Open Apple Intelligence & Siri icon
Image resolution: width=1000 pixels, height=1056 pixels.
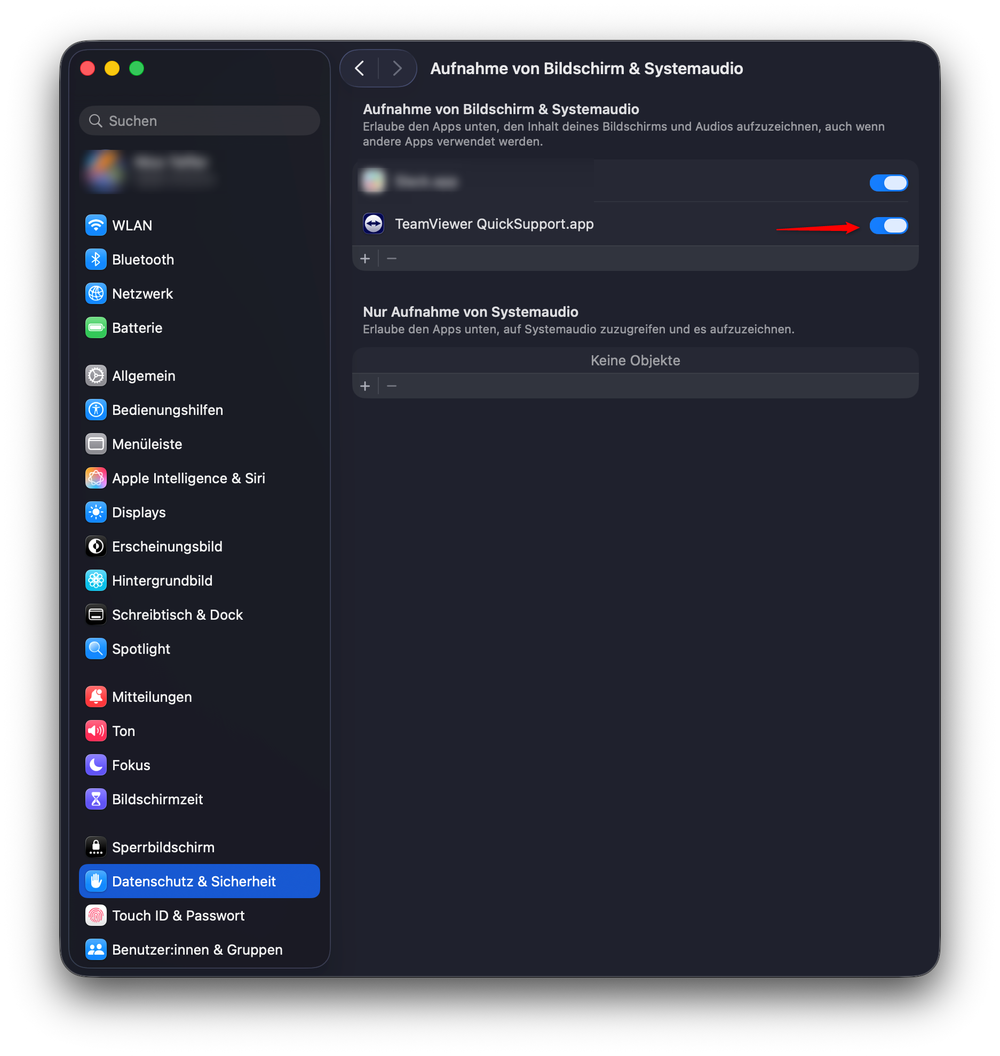(96, 478)
